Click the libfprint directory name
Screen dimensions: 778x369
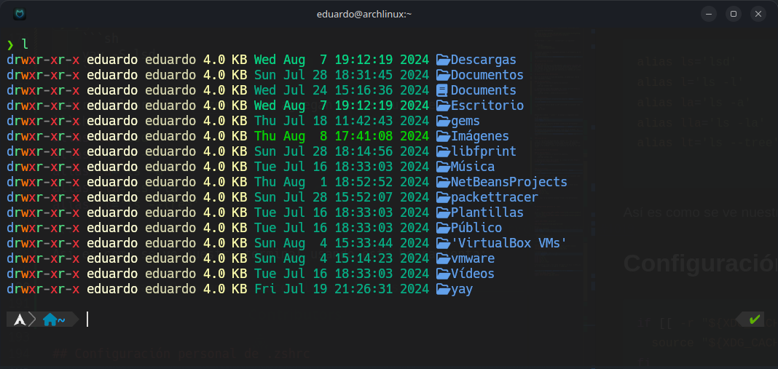click(x=483, y=151)
